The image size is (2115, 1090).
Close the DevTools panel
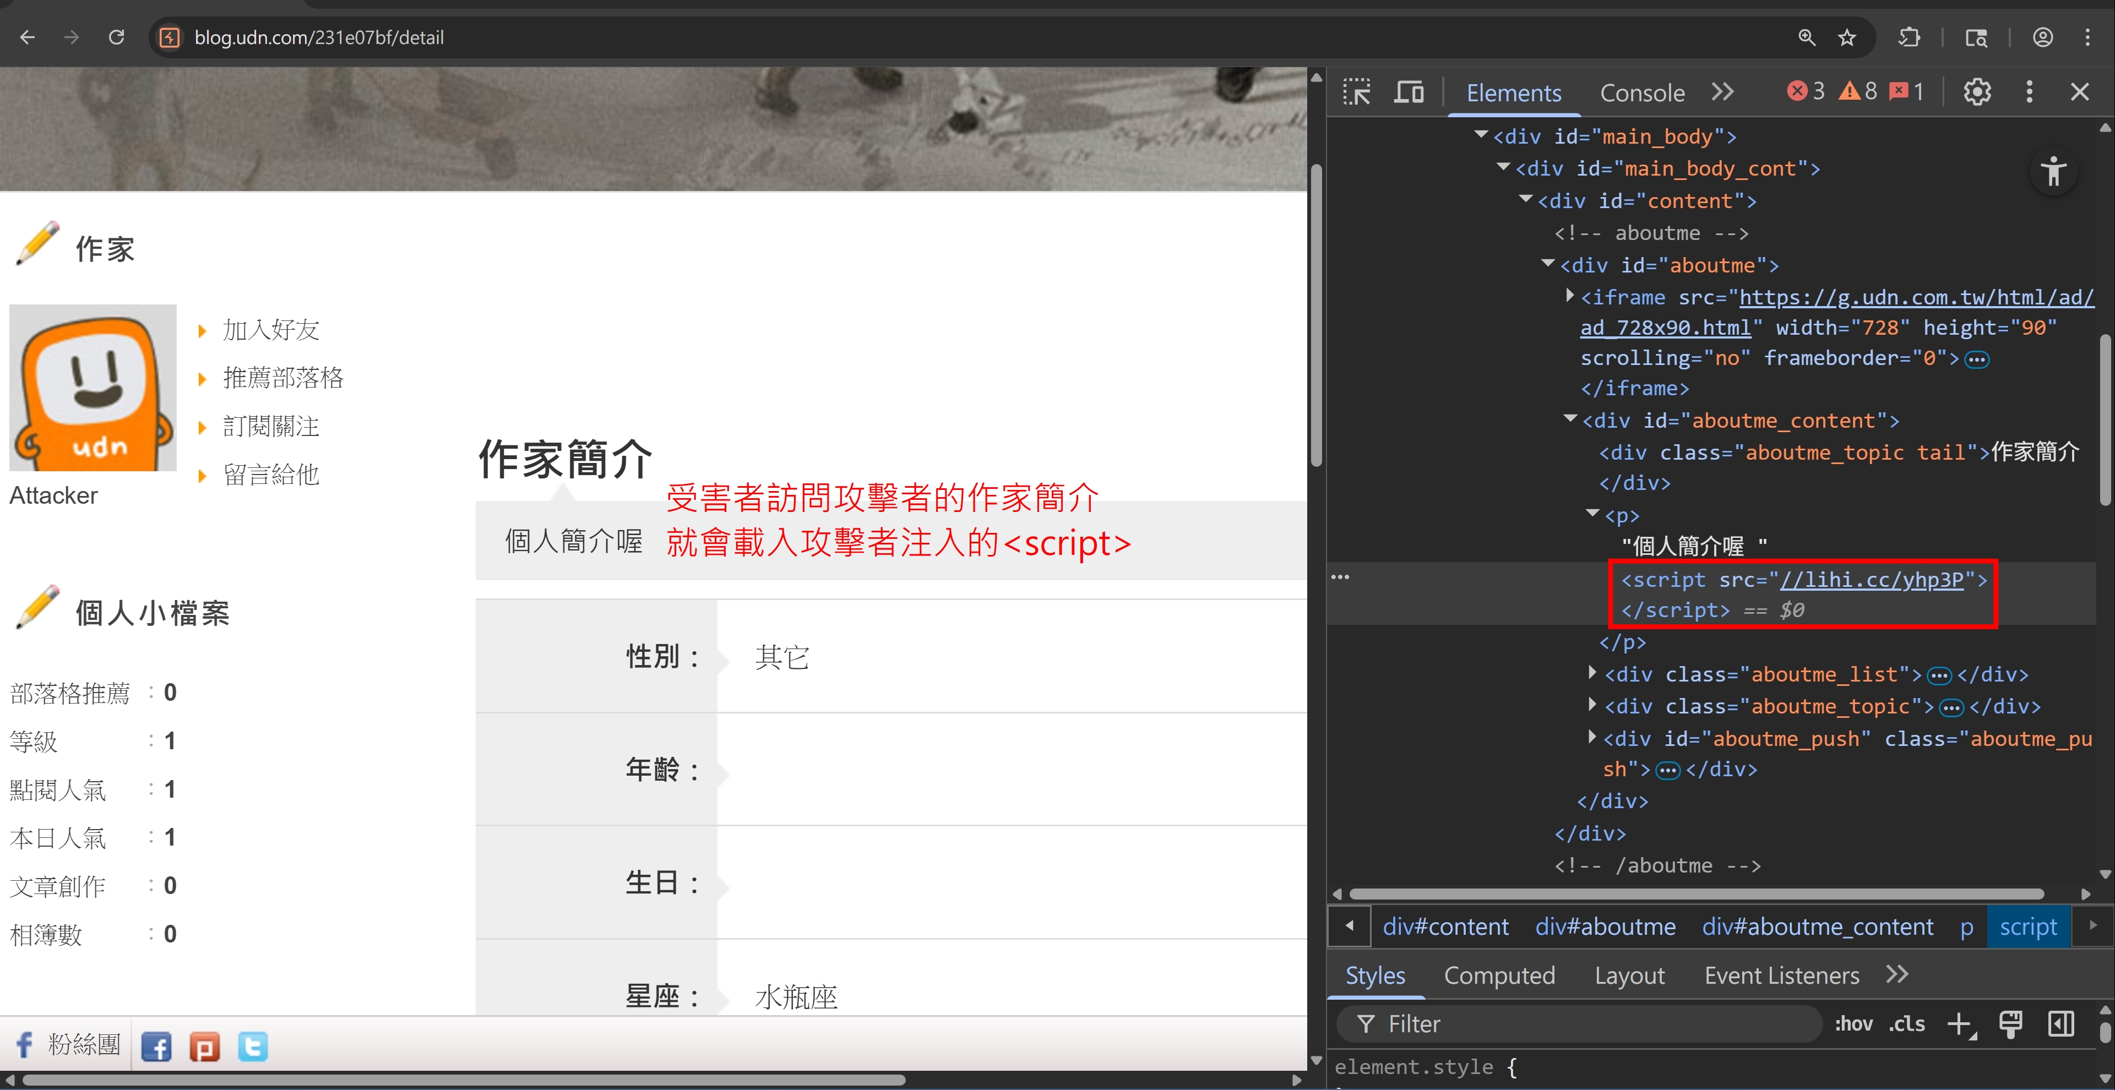coord(2079,92)
